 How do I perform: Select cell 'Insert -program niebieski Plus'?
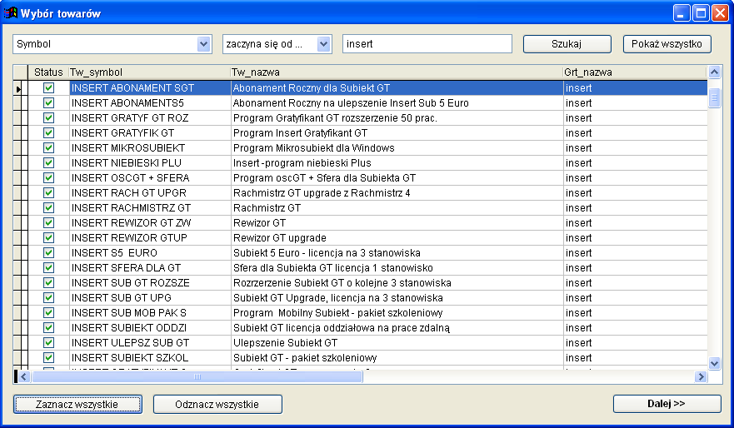point(397,162)
